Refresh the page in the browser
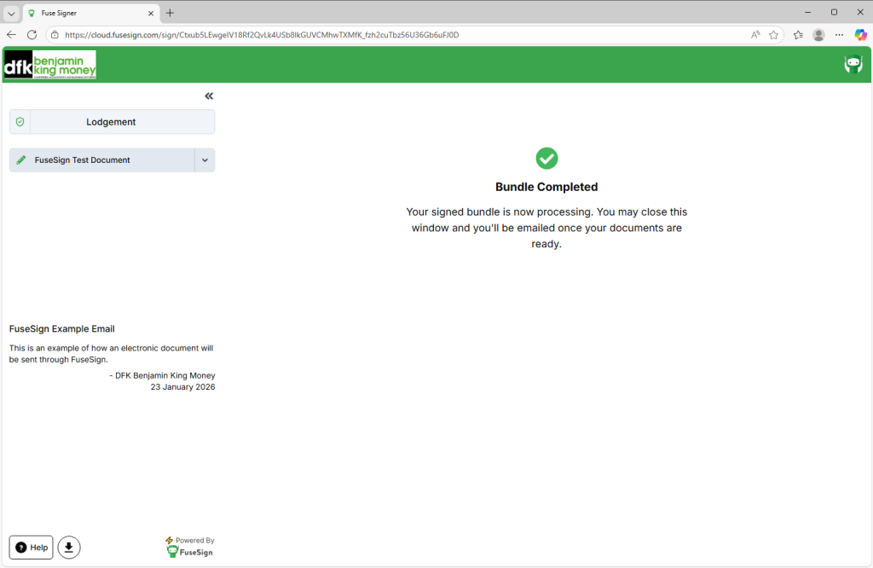This screenshot has height=568, width=873. pos(32,35)
